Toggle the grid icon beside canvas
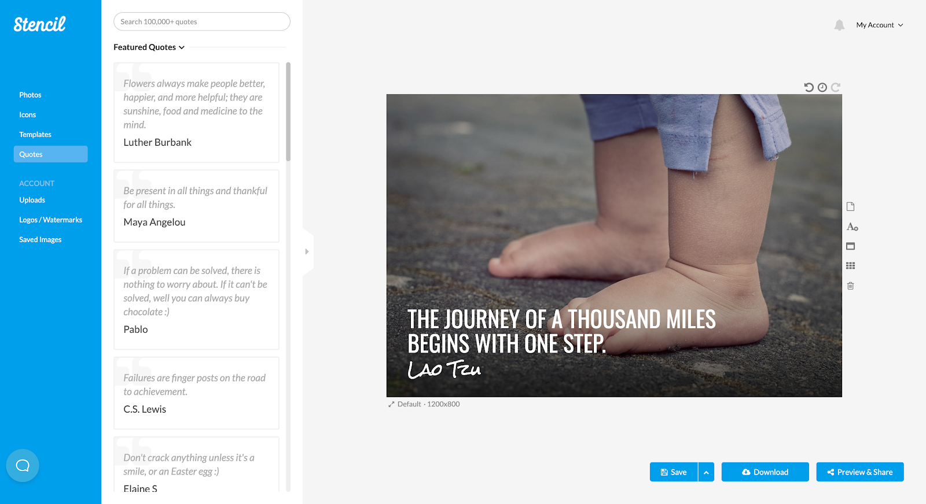 pos(851,266)
